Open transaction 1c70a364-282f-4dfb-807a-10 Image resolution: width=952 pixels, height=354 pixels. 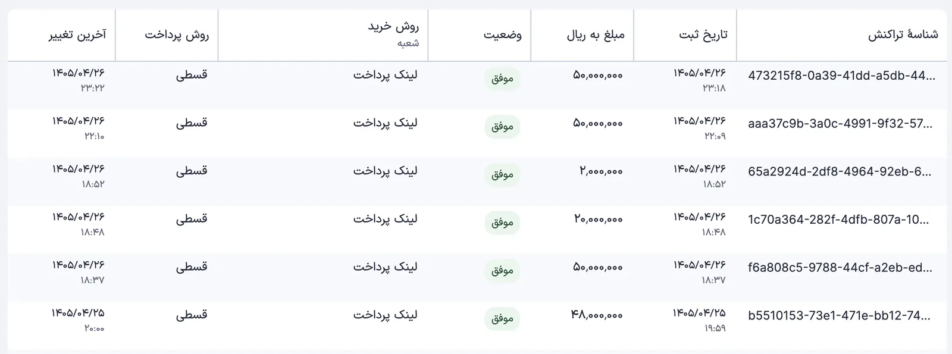coord(838,220)
